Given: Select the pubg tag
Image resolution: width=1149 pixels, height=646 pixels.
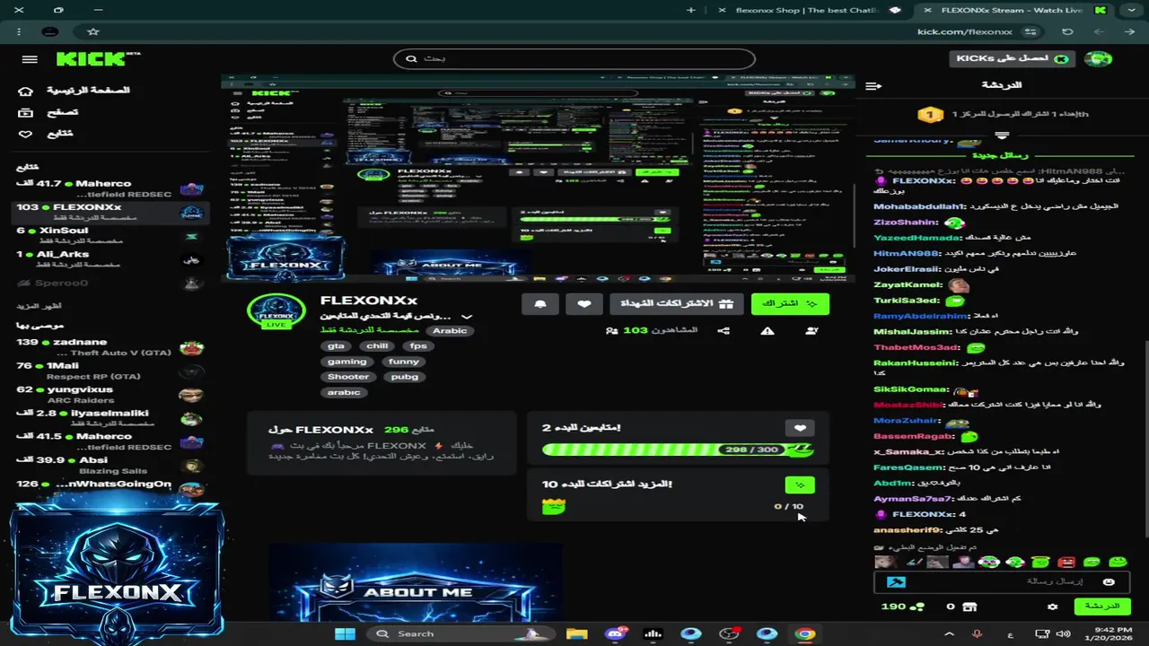Looking at the screenshot, I should tap(405, 377).
